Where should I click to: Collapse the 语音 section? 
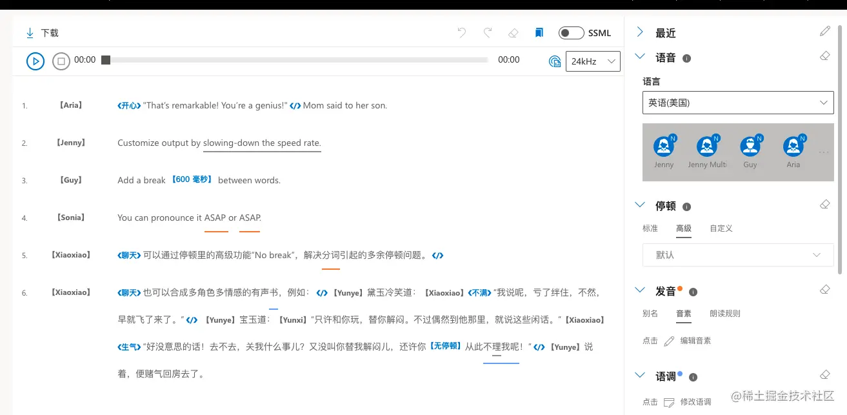[x=640, y=57]
